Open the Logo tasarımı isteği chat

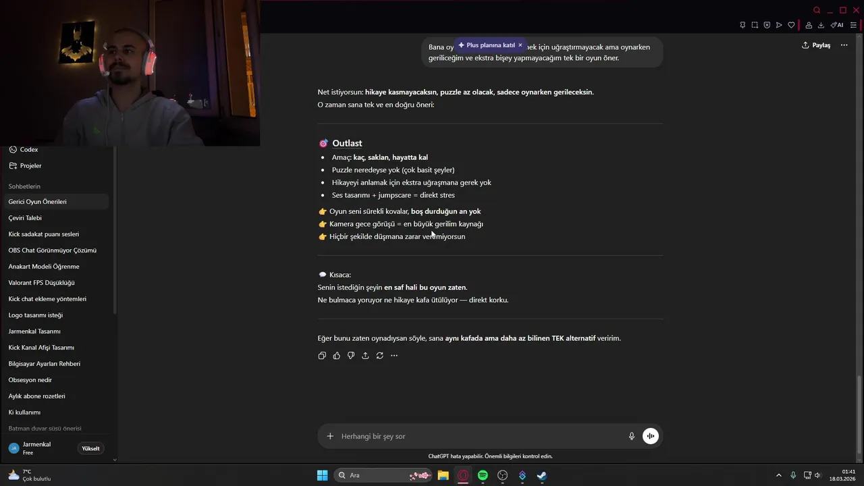click(x=56, y=315)
